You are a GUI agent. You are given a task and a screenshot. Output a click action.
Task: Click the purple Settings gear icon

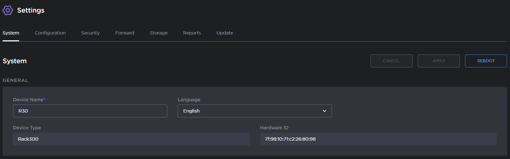click(8, 10)
